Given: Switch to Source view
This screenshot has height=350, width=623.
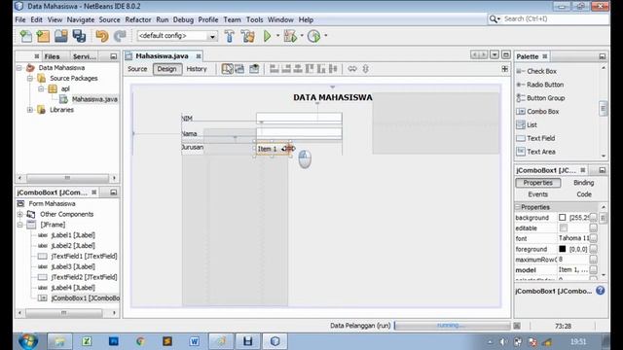Looking at the screenshot, I should click(137, 69).
